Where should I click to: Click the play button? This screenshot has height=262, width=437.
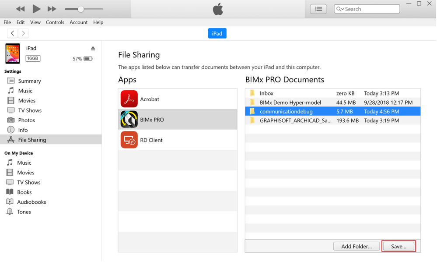pyautogui.click(x=36, y=9)
